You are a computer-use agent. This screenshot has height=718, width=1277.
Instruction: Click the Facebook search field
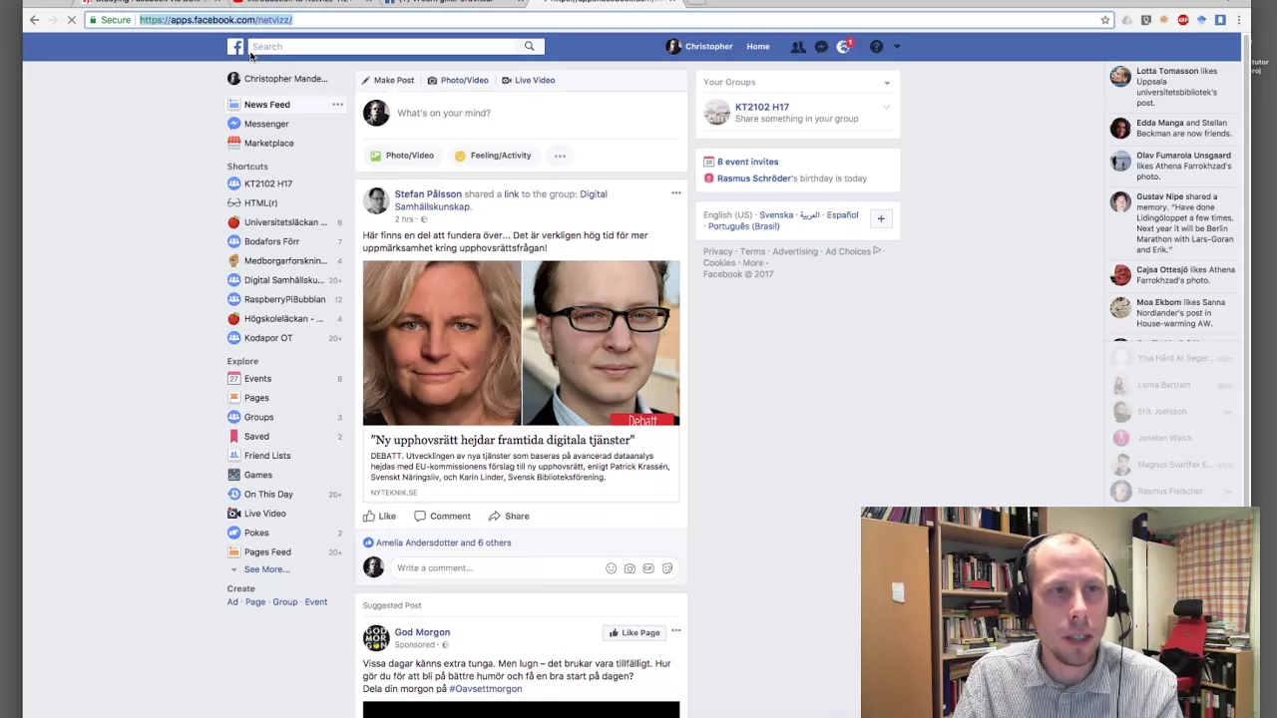382,46
